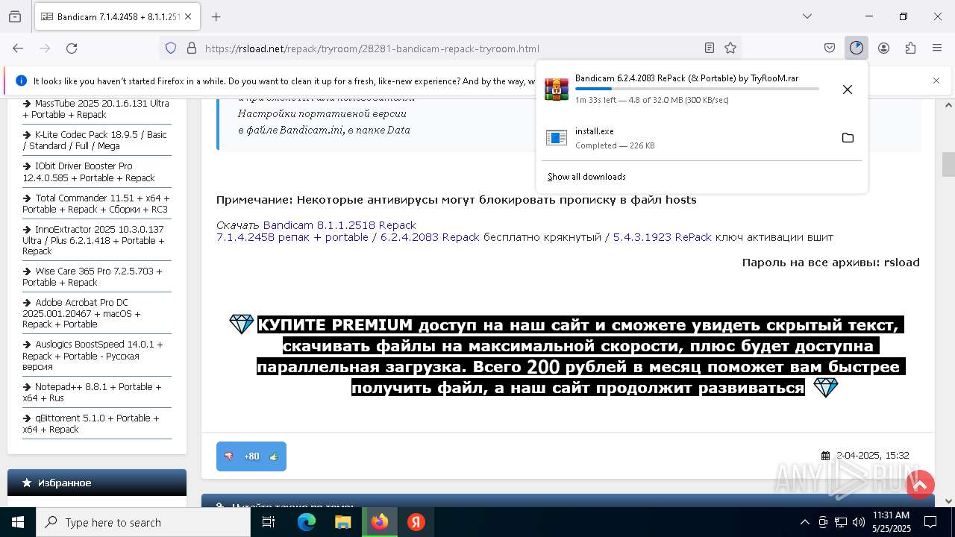This screenshot has width=955, height=537.
Task: Toggle the downloads panel button
Action: point(857,48)
